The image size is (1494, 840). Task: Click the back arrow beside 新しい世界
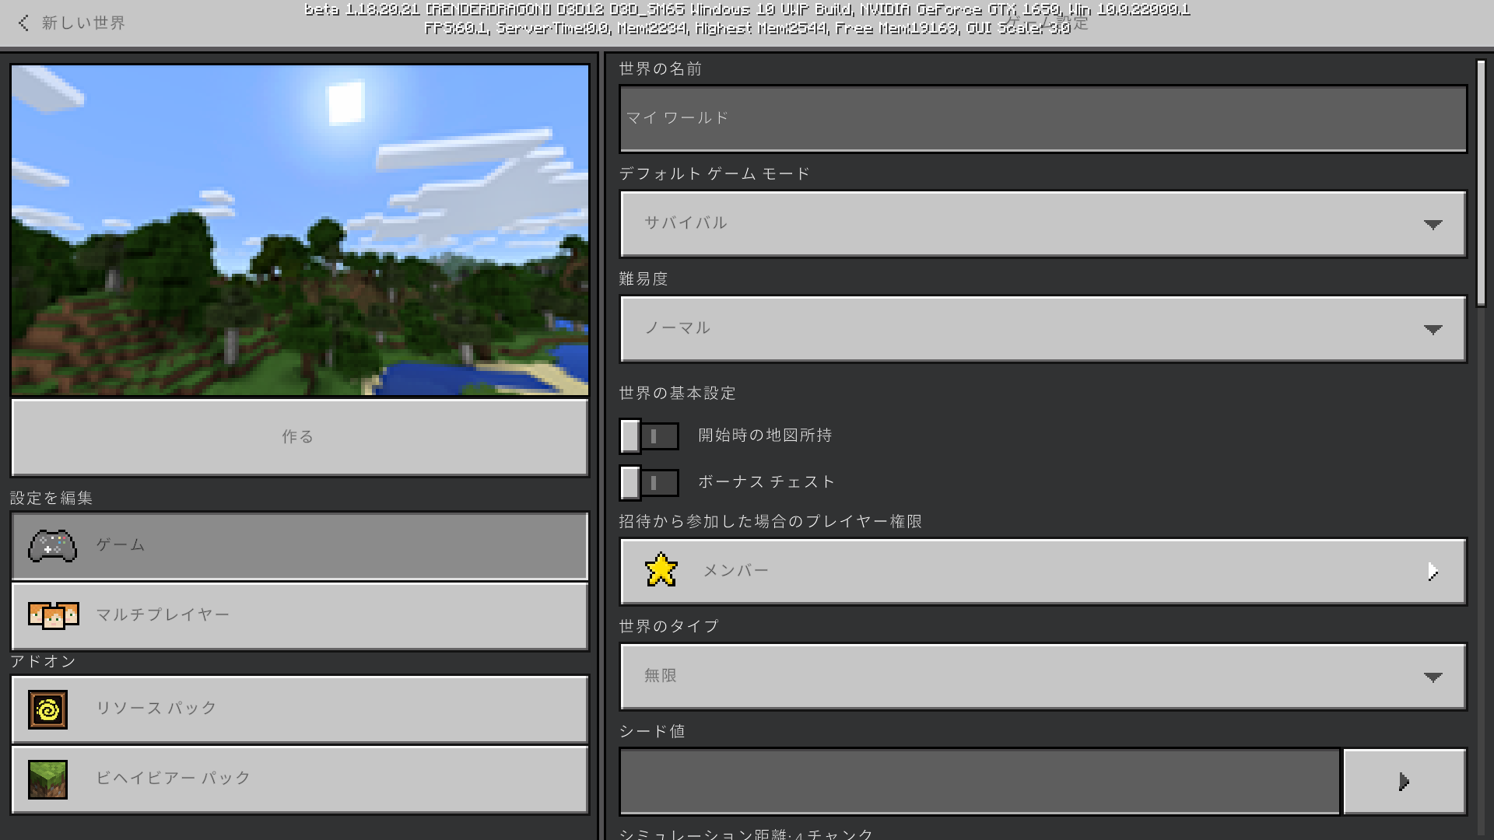[x=23, y=23]
